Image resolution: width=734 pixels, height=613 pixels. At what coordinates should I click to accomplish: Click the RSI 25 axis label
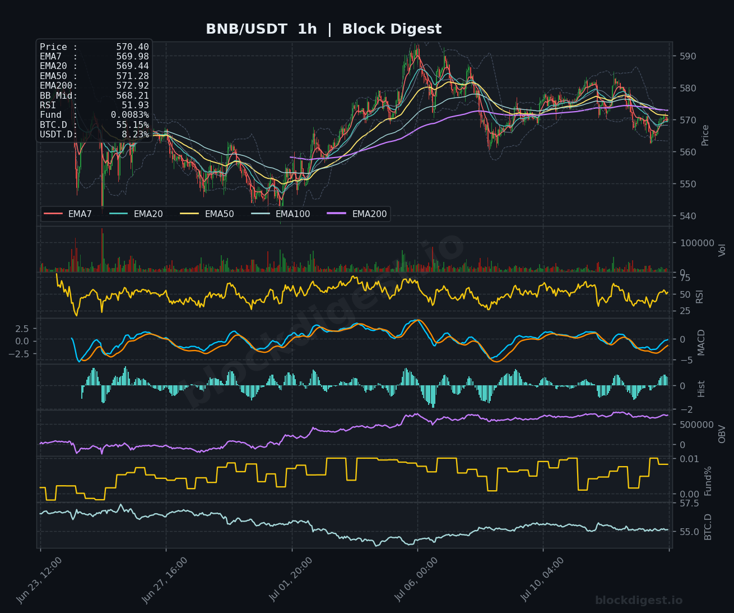coord(685,311)
